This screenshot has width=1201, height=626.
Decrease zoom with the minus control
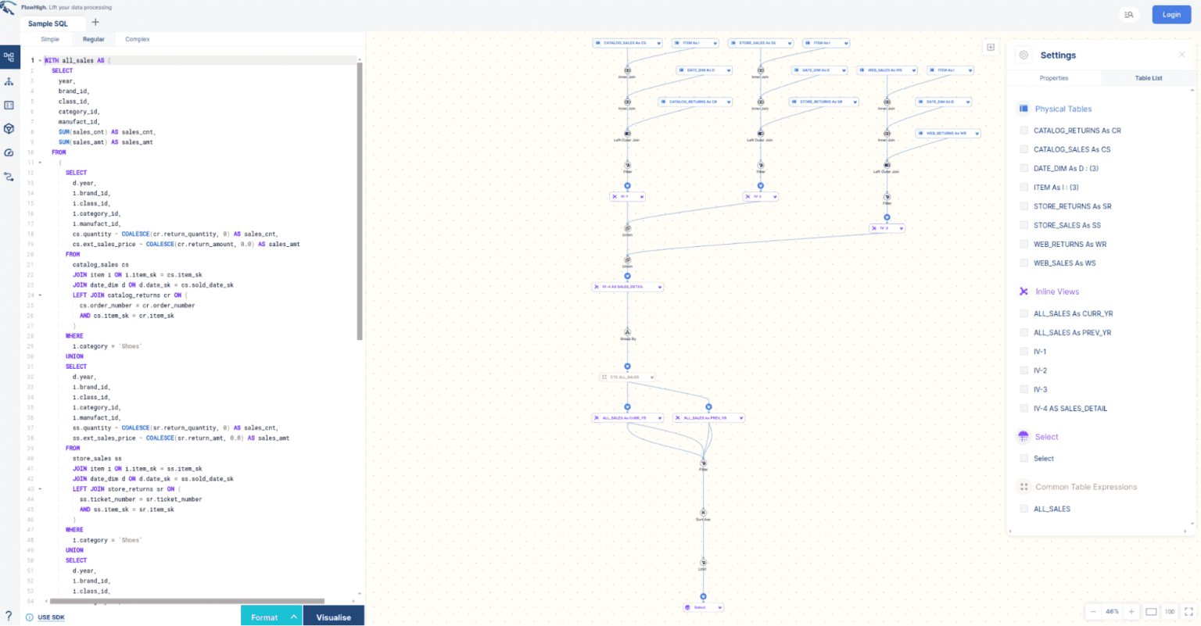1092,611
